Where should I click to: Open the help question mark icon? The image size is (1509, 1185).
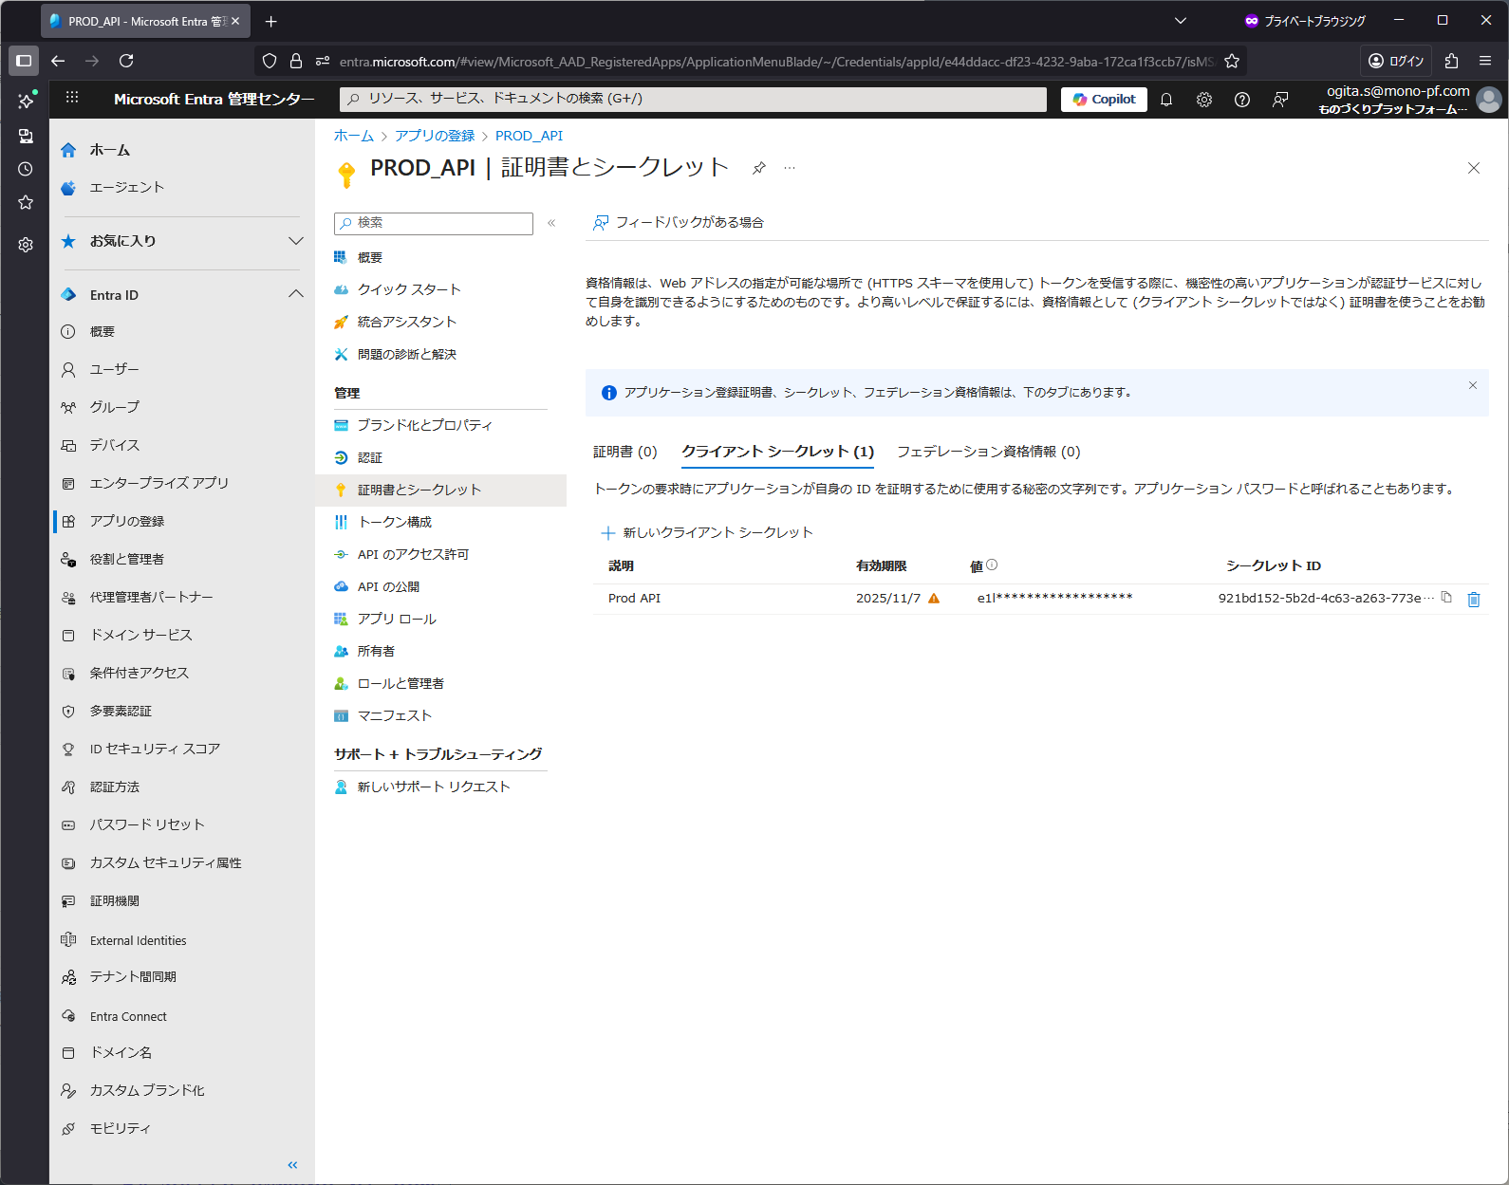[x=1241, y=100]
